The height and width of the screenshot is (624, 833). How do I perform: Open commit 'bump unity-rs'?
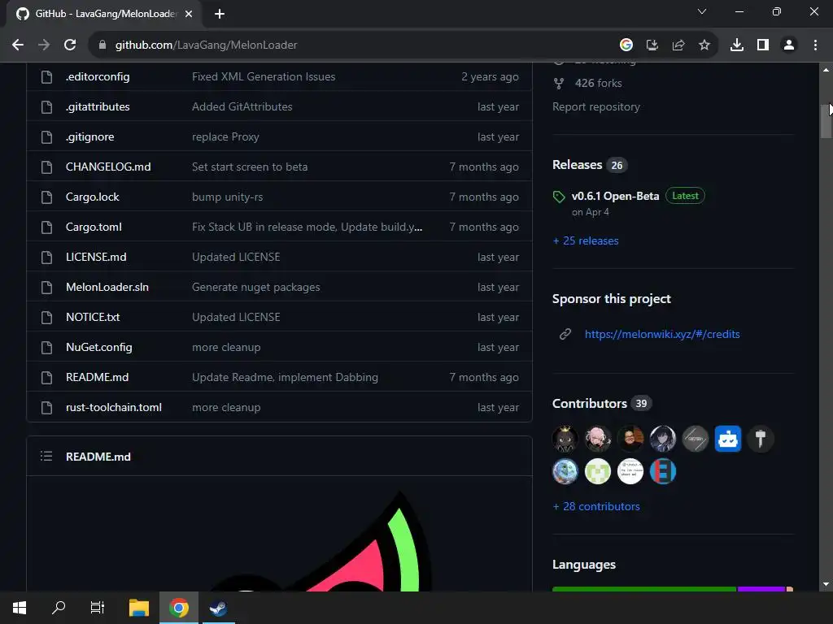click(228, 197)
